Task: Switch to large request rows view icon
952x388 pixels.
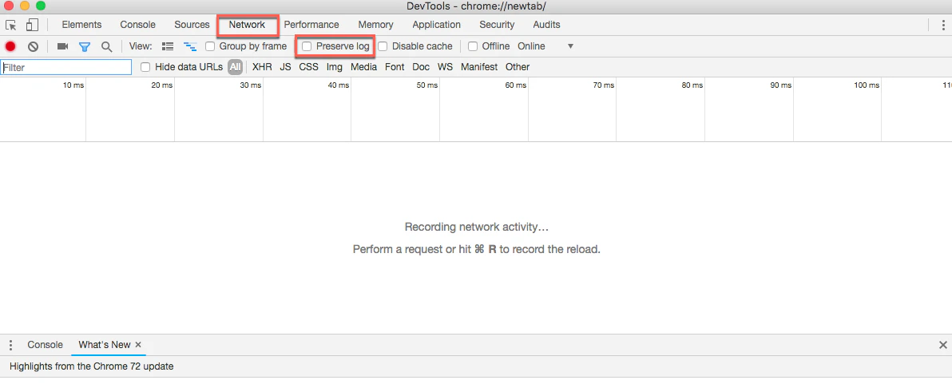Action: 168,46
